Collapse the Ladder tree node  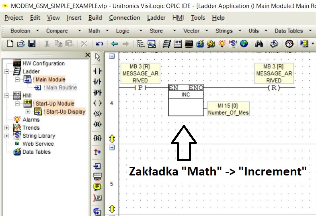(7, 71)
